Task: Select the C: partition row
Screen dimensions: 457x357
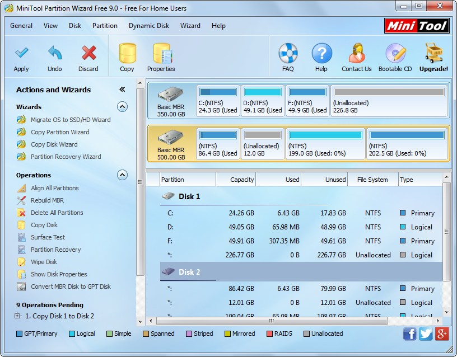Action: (x=301, y=213)
